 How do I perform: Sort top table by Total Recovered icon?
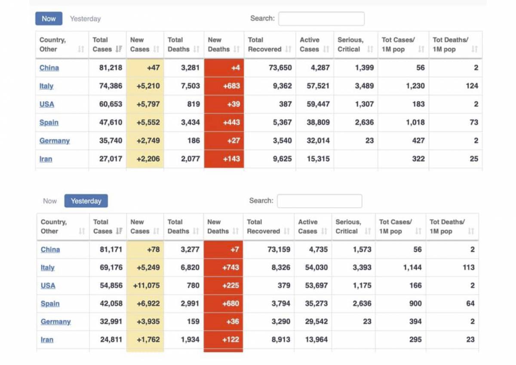[x=288, y=49]
